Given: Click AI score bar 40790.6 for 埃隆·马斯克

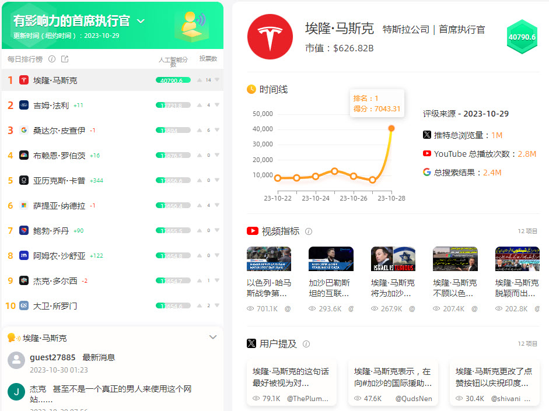Looking at the screenshot, I should point(173,80).
